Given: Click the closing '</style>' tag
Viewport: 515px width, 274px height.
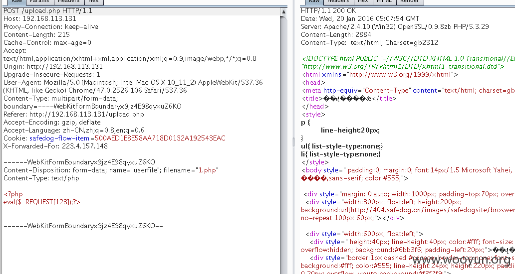Looking at the screenshot, I should (315, 162).
